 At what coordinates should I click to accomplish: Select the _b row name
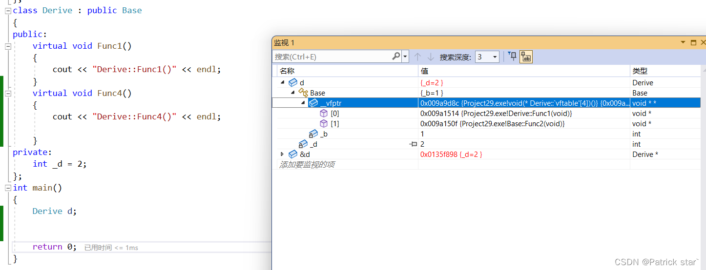point(324,134)
